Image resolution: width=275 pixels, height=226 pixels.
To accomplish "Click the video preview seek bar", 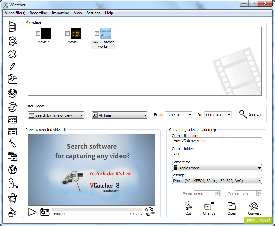I will (x=97, y=210).
